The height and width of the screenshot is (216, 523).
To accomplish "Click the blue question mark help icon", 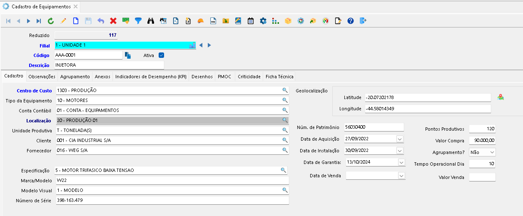I will (x=350, y=21).
